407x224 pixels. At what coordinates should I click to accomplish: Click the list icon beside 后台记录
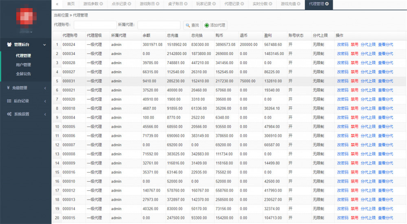(x=9, y=101)
